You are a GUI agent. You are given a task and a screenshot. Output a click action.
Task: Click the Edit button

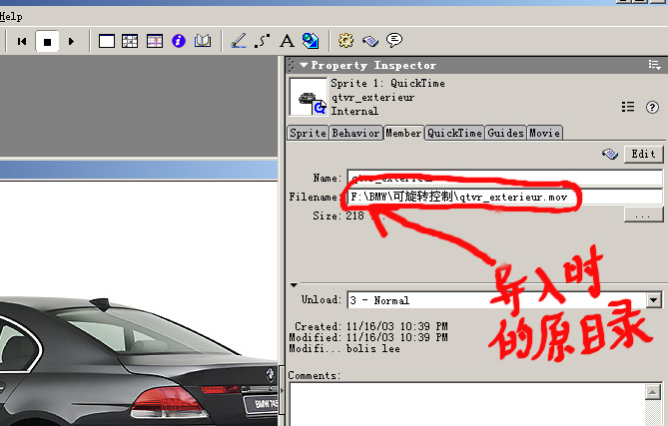[643, 154]
